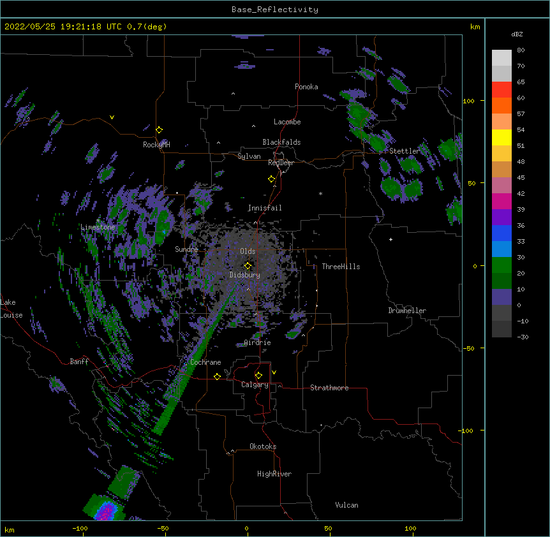Select the Strathmore city label
The width and height of the screenshot is (550, 537).
coord(329,388)
